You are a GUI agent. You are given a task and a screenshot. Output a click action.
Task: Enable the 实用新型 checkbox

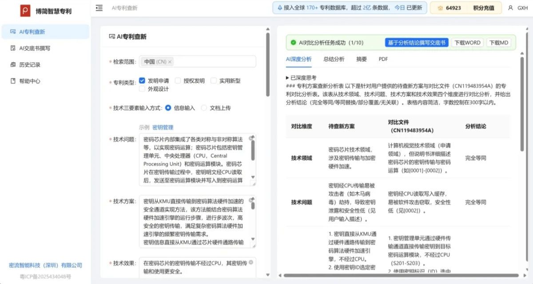pyautogui.click(x=214, y=80)
